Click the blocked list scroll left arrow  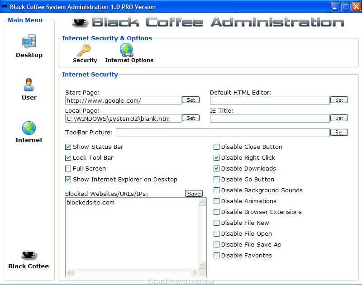pyautogui.click(x=70, y=272)
